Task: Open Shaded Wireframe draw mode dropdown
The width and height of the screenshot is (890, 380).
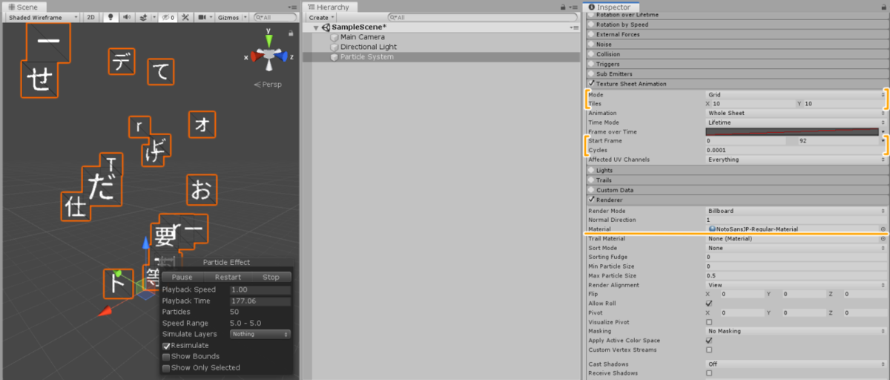Action: click(x=41, y=17)
